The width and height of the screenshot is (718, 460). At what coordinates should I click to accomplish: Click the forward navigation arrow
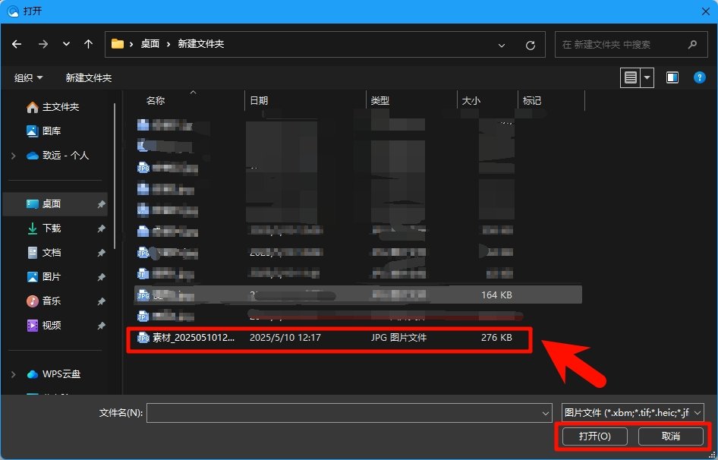pyautogui.click(x=43, y=44)
